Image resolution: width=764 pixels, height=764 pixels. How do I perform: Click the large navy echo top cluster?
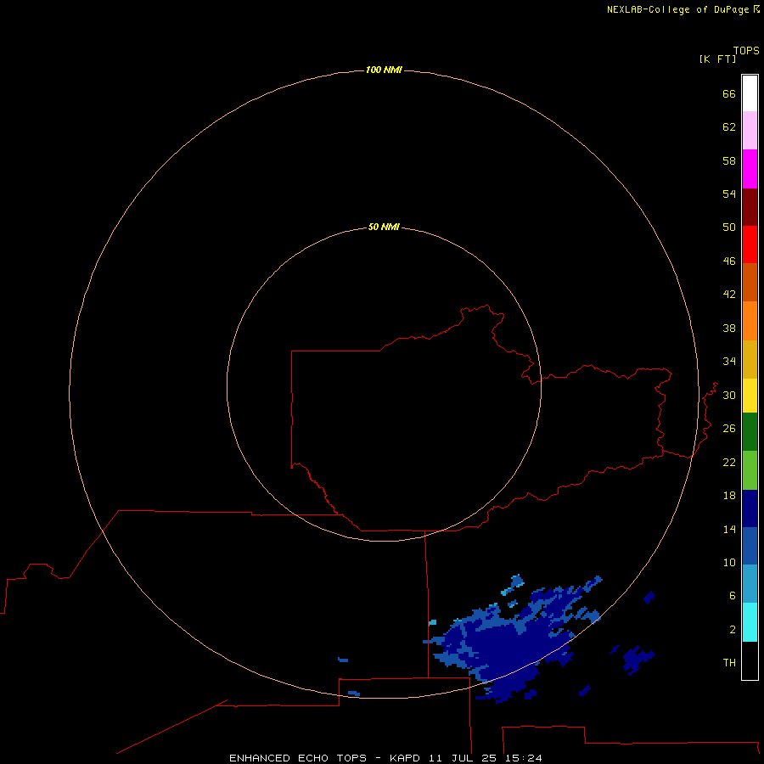tap(514, 646)
